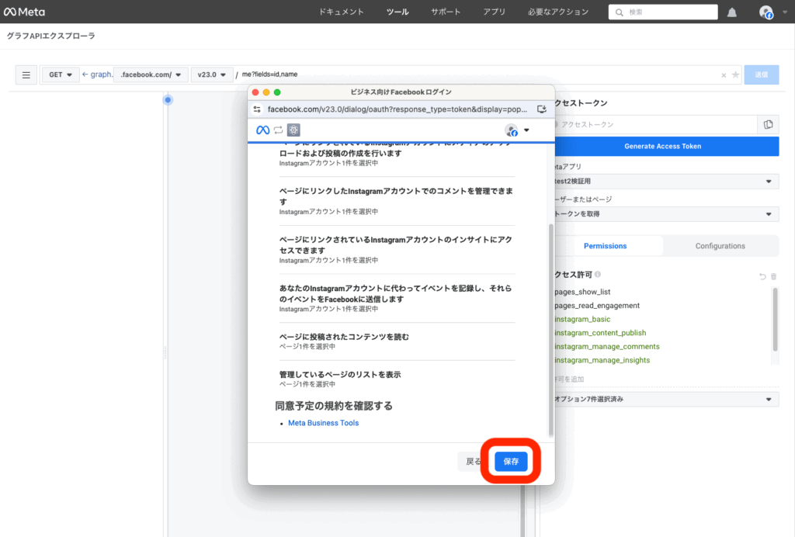795x537 pixels.
Task: Copy the access token with the clipboard icon
Action: coord(768,124)
